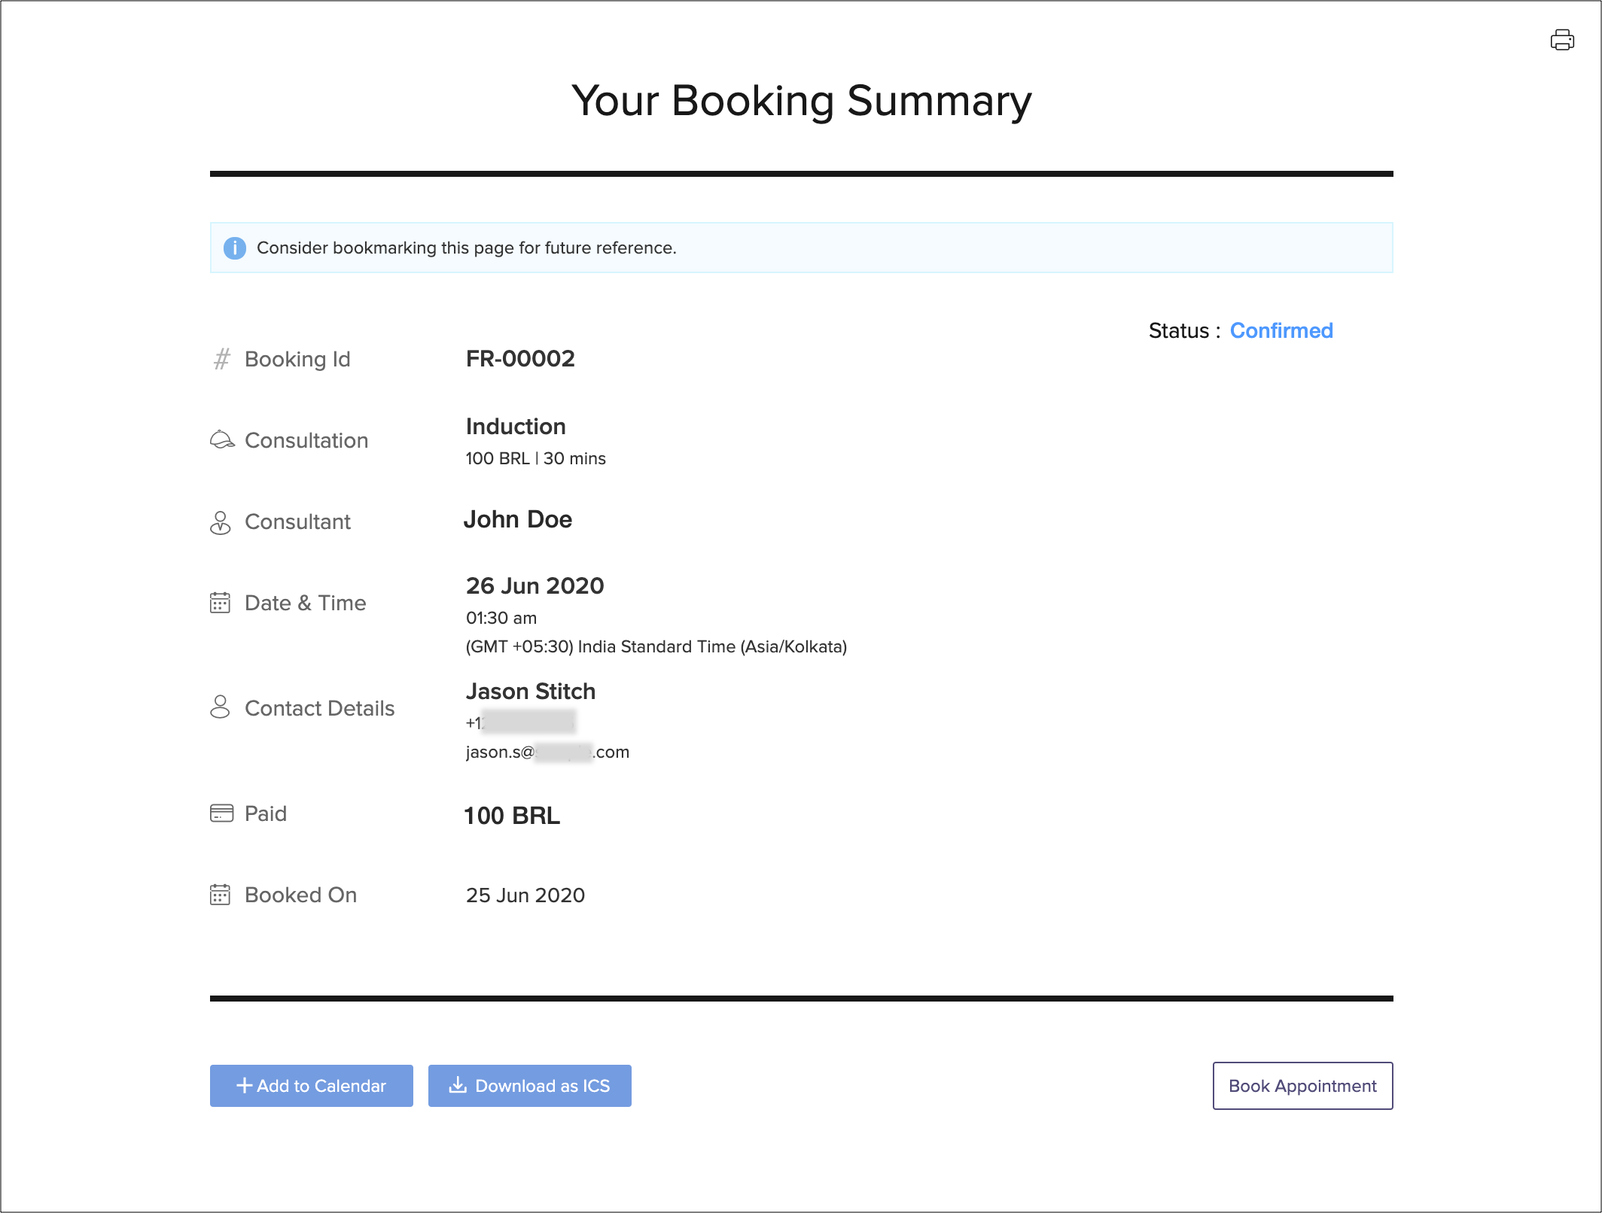The width and height of the screenshot is (1602, 1213).
Task: Click the Induction consultation title
Action: click(515, 427)
